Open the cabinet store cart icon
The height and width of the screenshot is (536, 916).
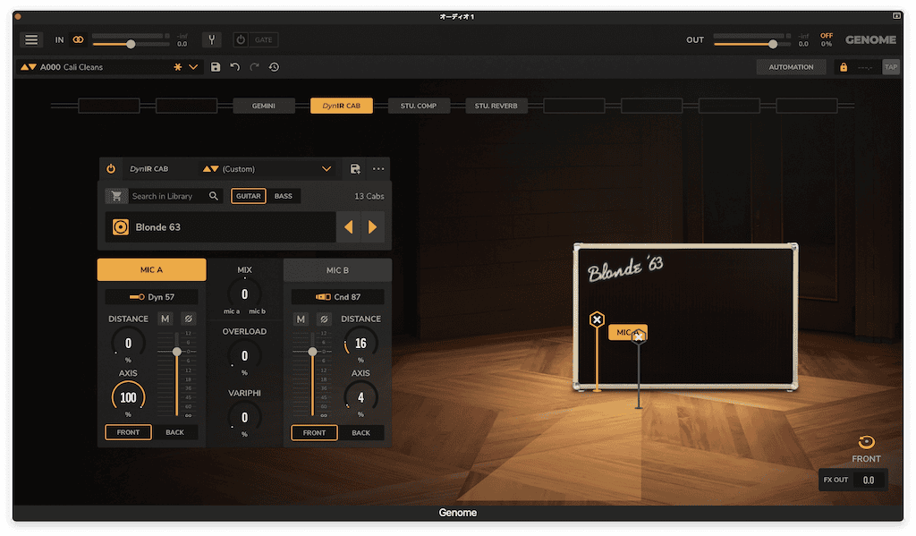(x=116, y=196)
